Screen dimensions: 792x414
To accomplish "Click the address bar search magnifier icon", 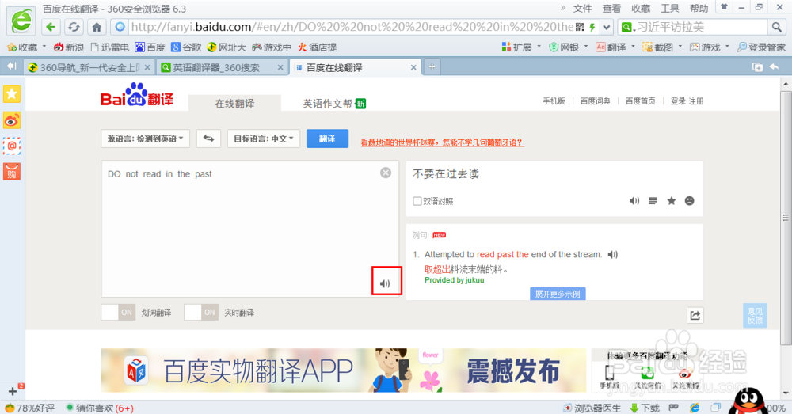I will pyautogui.click(x=776, y=27).
